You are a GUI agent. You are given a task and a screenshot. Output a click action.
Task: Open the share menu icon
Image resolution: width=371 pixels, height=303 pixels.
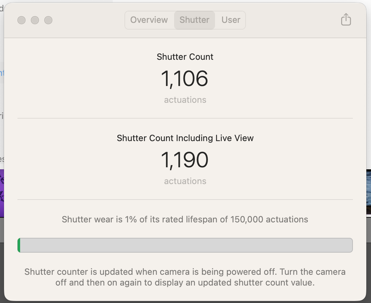346,19
